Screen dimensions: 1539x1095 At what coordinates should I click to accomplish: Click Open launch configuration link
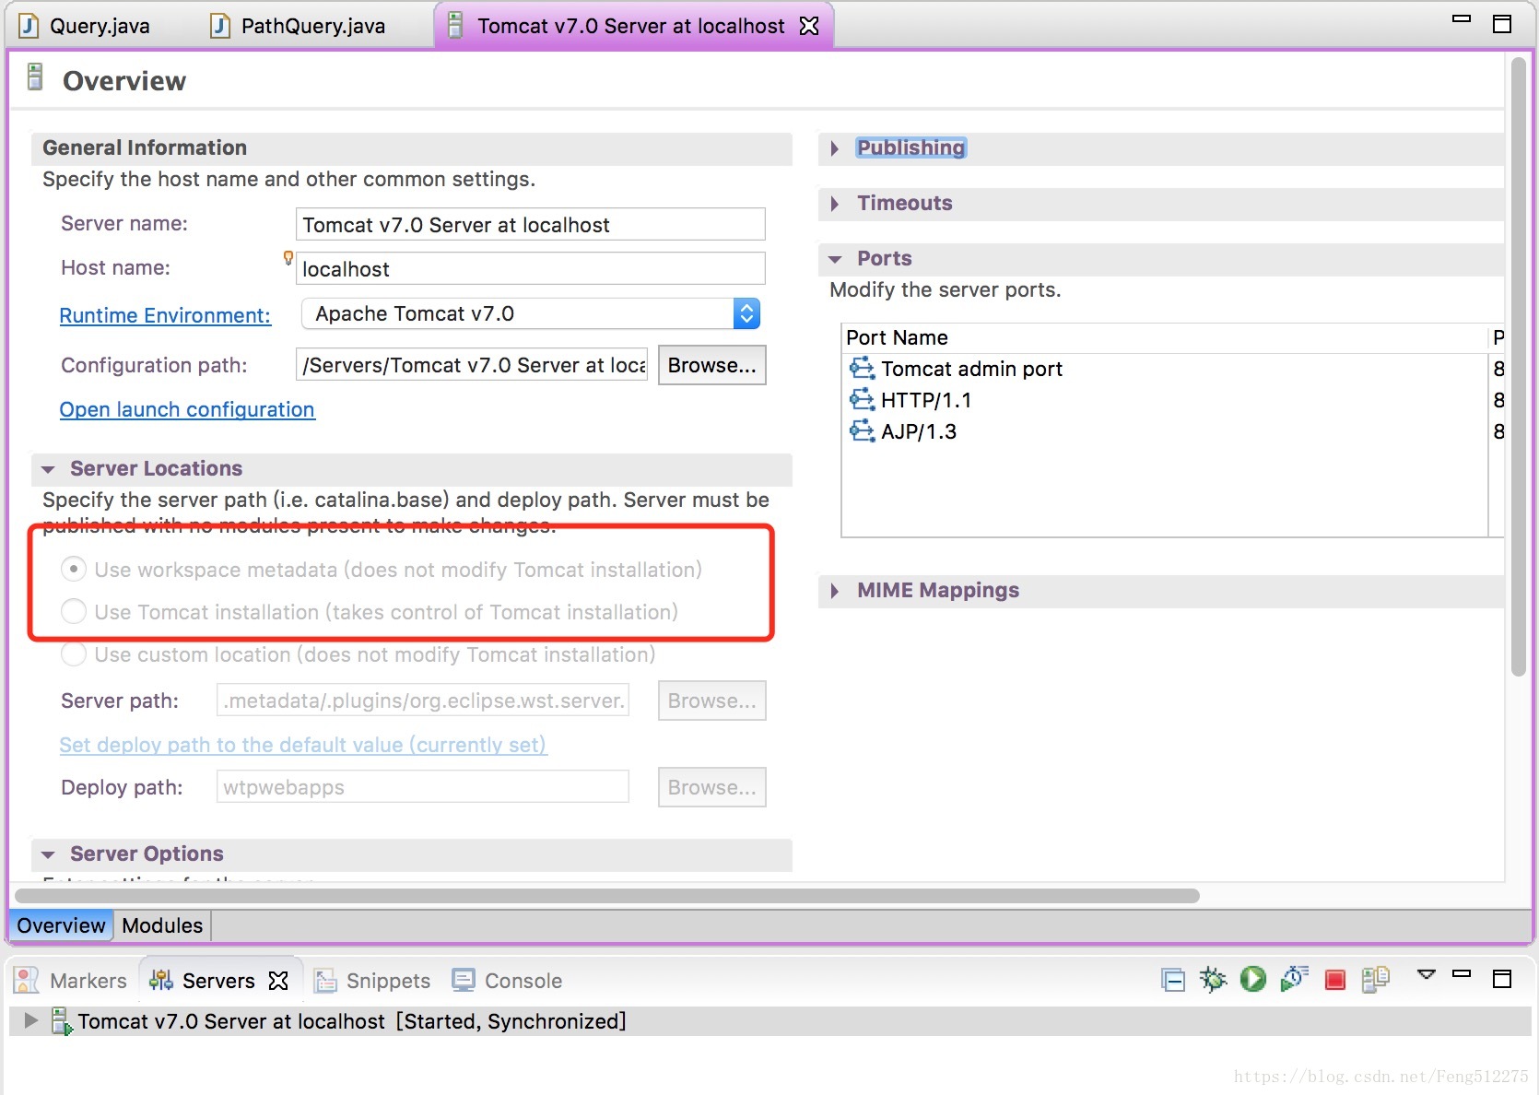[x=187, y=409]
